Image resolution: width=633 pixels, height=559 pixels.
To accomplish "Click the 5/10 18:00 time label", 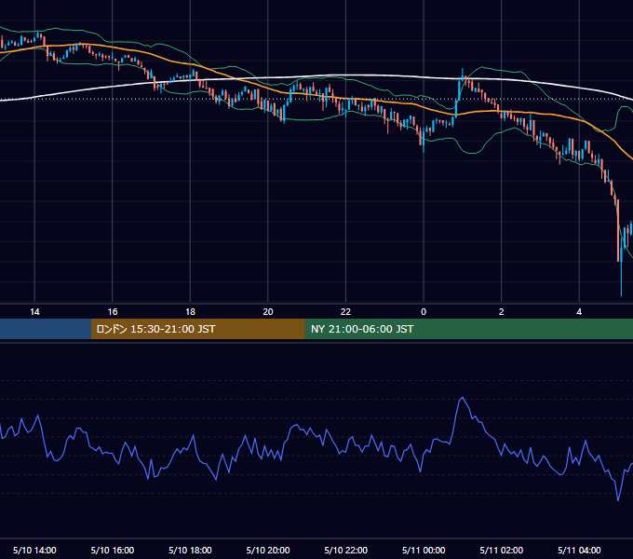I will click(x=190, y=550).
